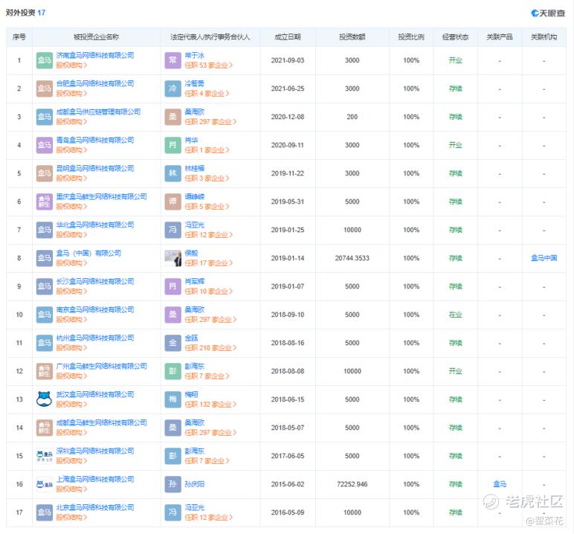Click the 重庆盒马鲜生 company badge icon
The width and height of the screenshot is (574, 534).
pos(45,202)
